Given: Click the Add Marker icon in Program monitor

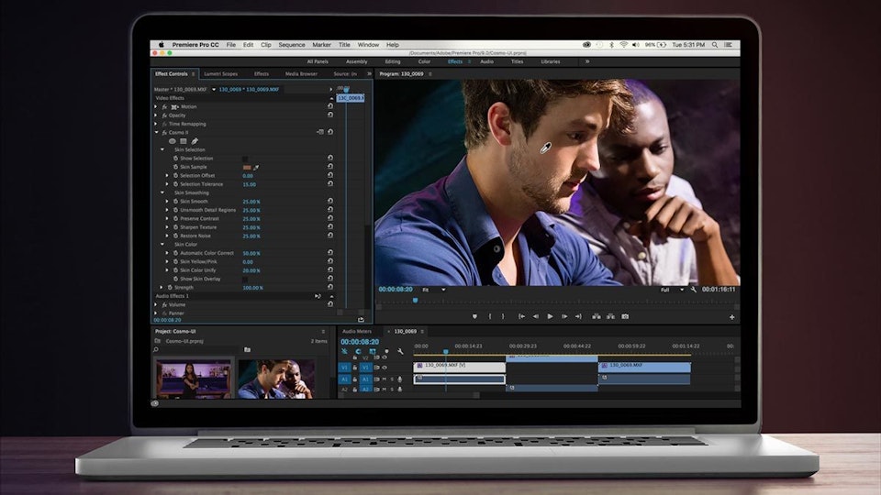Looking at the screenshot, I should click(474, 316).
